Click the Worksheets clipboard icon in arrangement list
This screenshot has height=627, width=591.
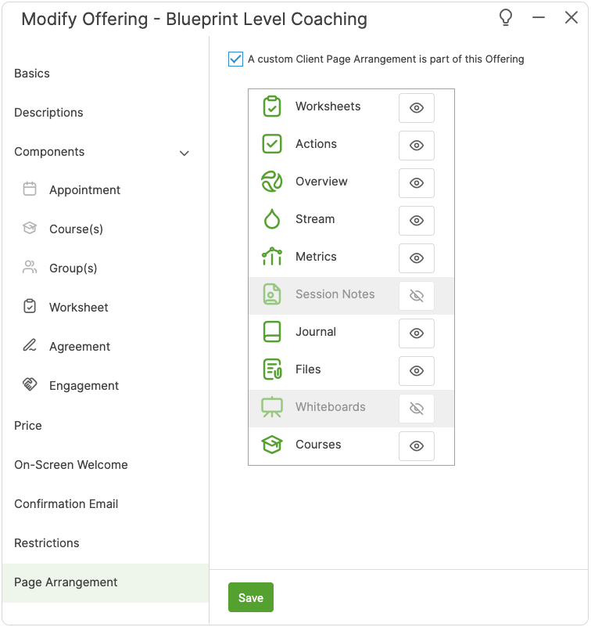click(271, 107)
